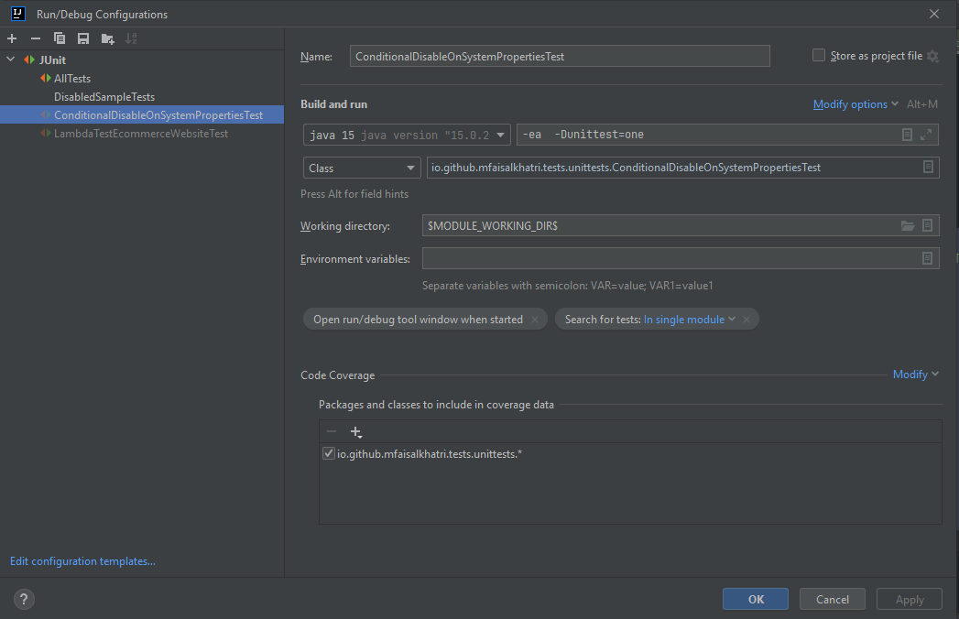Click add package plus icon in coverage

(x=356, y=432)
